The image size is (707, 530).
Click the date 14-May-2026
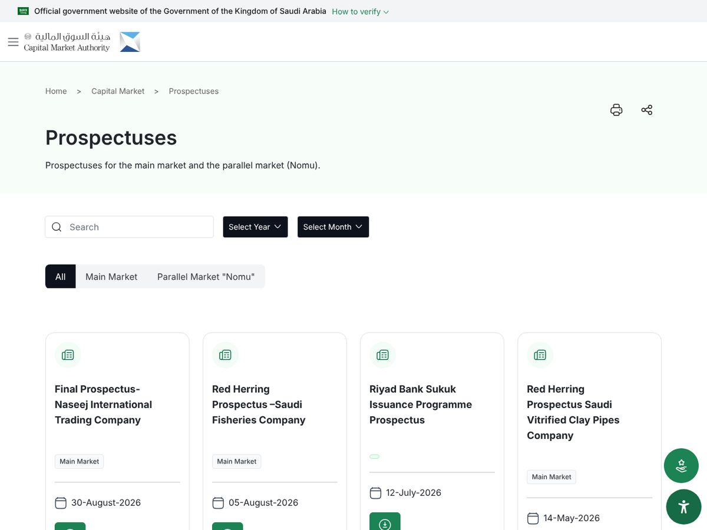(x=571, y=518)
